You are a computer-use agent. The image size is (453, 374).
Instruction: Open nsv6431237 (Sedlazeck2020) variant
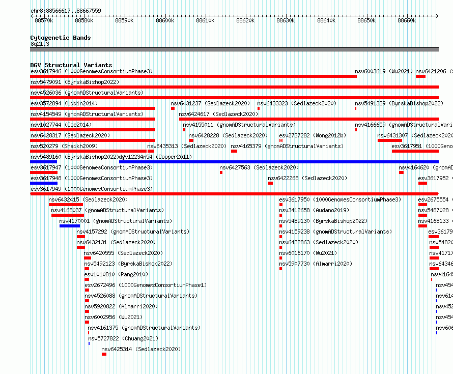pyautogui.click(x=210, y=103)
